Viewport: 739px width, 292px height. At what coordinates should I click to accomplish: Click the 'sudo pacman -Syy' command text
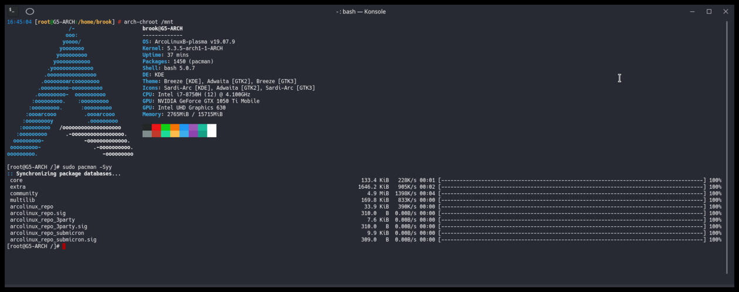point(87,167)
